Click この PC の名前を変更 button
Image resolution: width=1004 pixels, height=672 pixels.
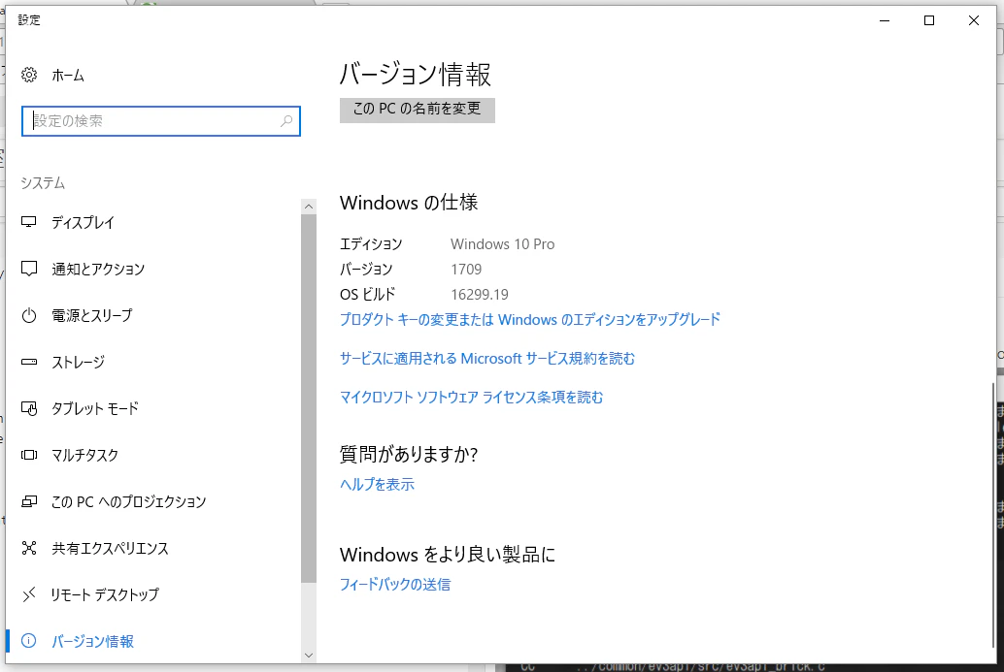click(x=417, y=110)
